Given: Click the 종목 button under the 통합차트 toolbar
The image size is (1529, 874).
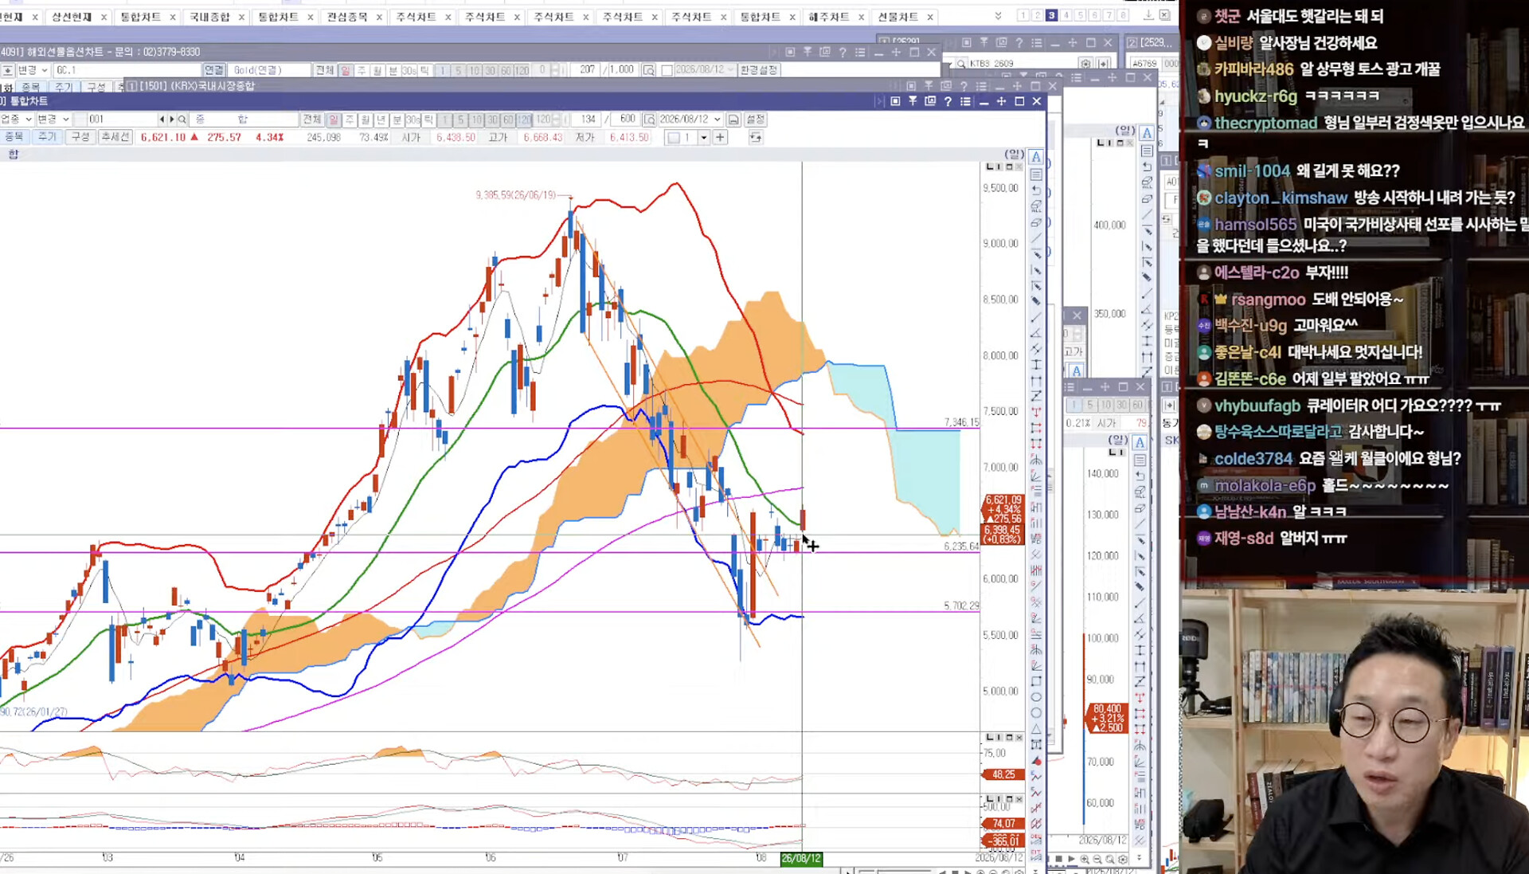Looking at the screenshot, I should pos(14,137).
